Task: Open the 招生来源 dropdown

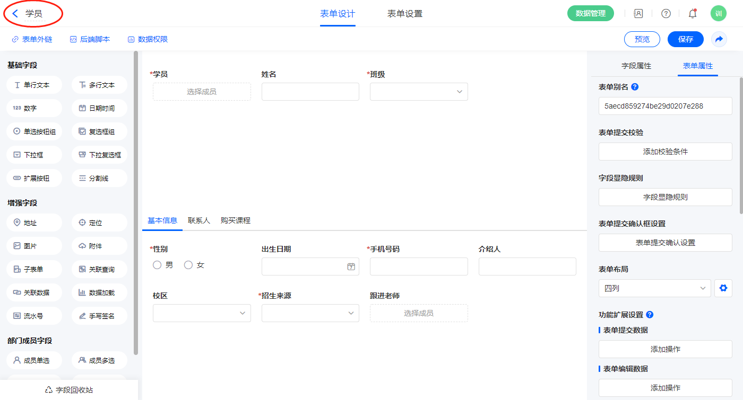Action: [310, 313]
